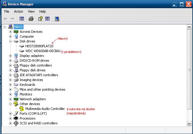
Task: Close the Device Manager window
Action: click(188, 4)
